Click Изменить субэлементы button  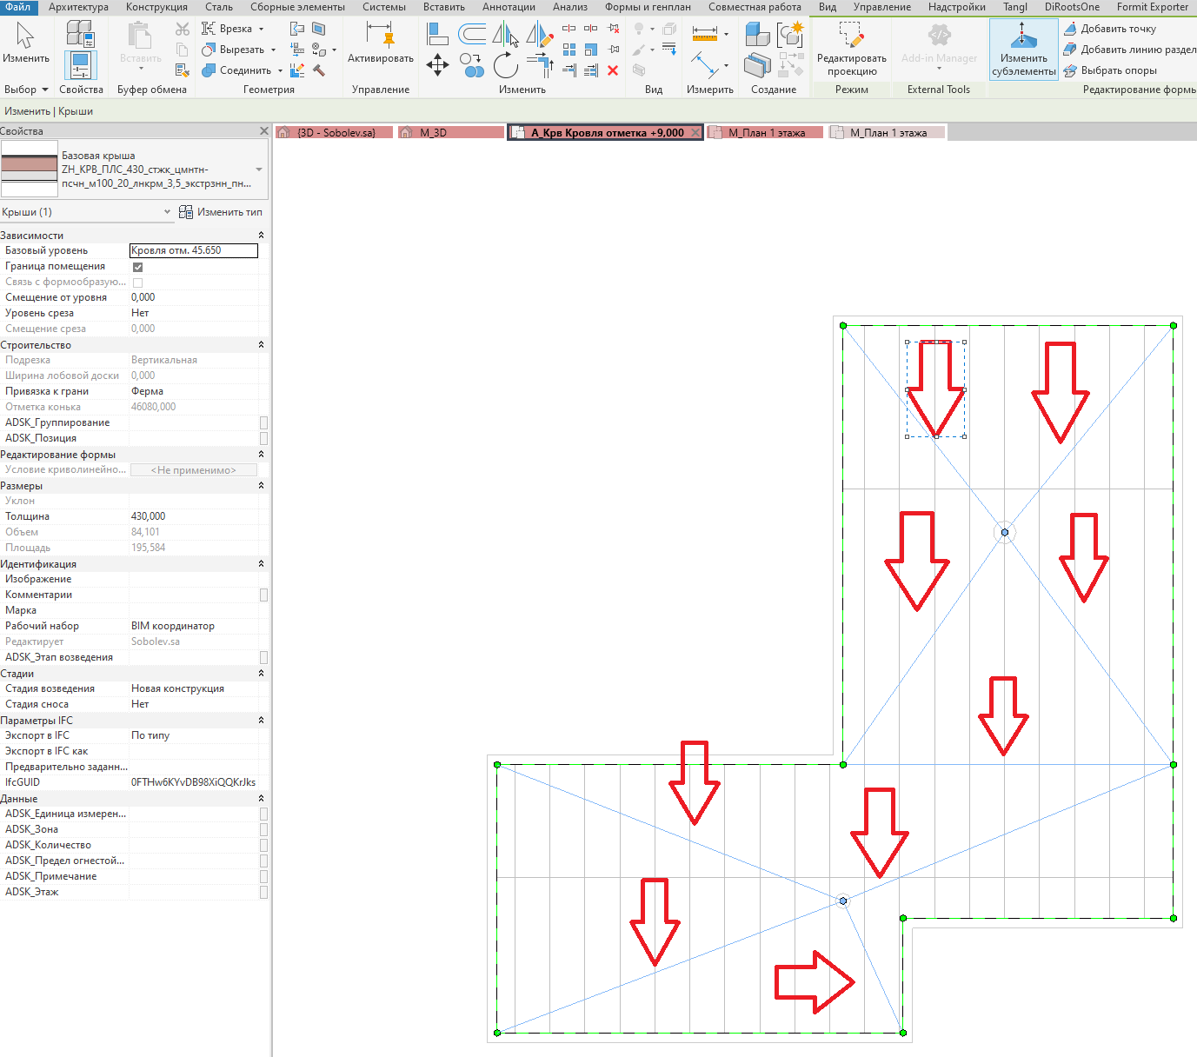point(1024,50)
